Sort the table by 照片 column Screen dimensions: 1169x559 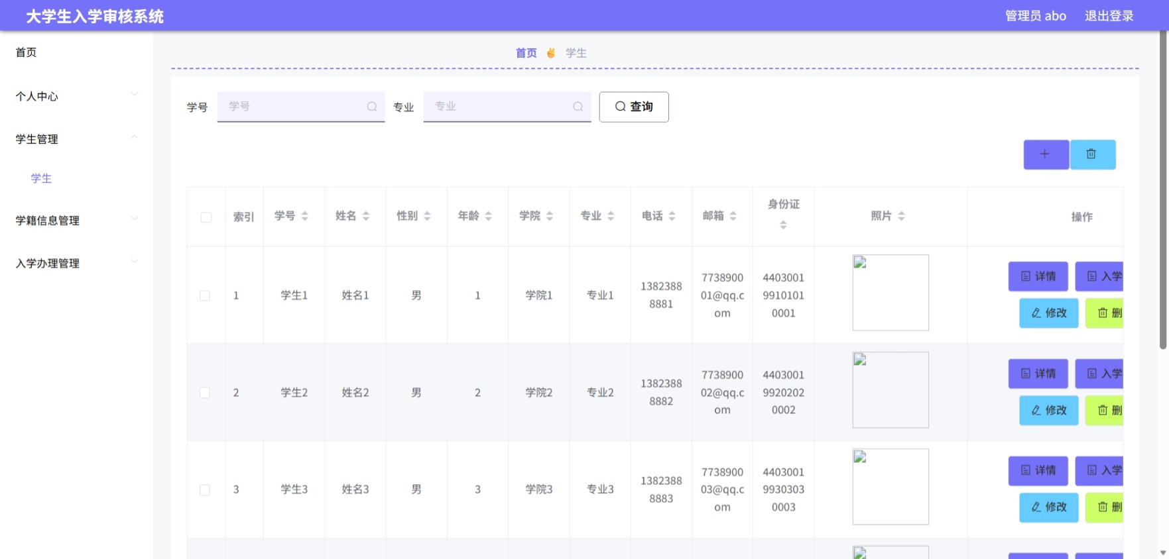click(901, 216)
